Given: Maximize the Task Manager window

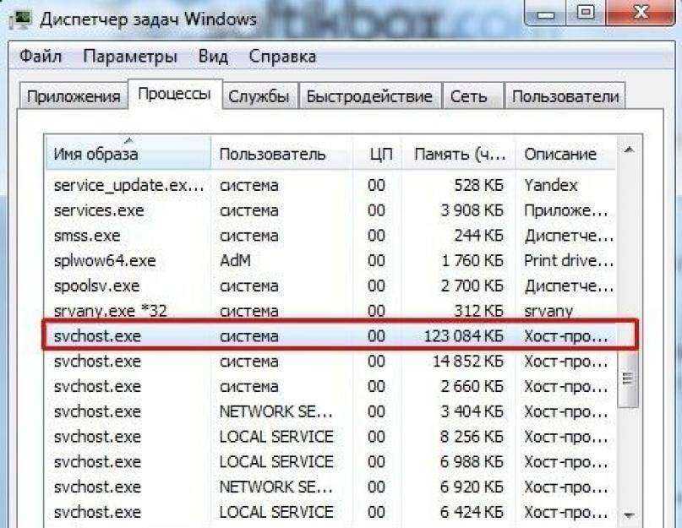Looking at the screenshot, I should click(x=586, y=12).
